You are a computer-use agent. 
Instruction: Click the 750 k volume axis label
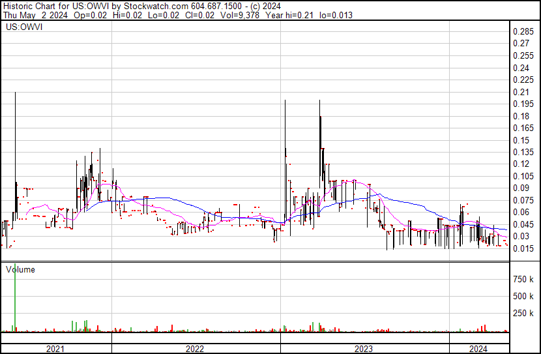tap(524, 280)
